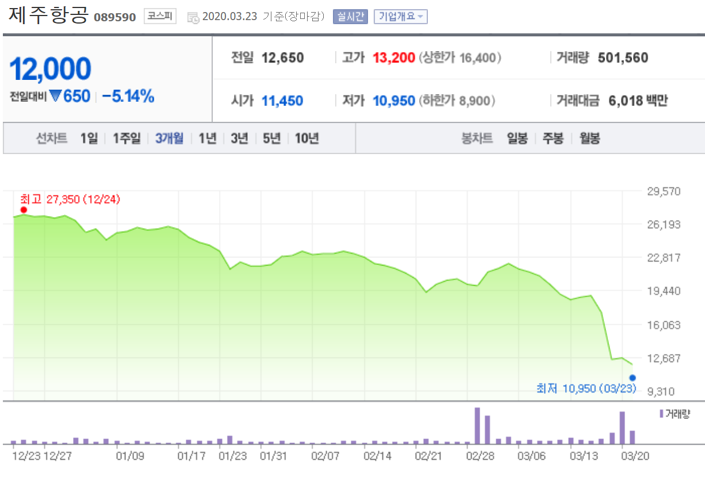This screenshot has width=705, height=477.
Task: Click the 01/09 date axis label
Action: 129,456
